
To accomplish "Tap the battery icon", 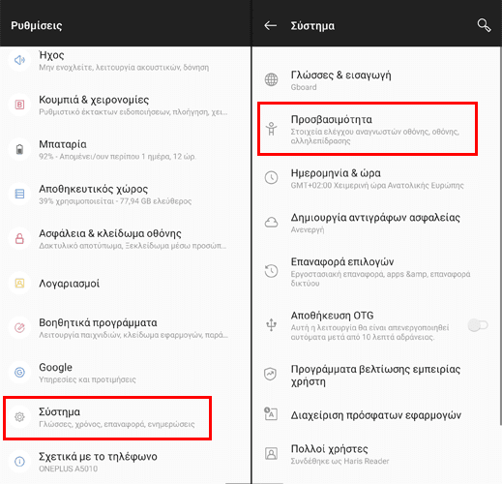I will click(x=19, y=149).
